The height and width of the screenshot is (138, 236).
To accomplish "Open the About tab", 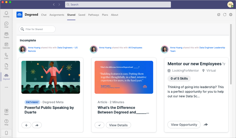I will pos(115,15).
